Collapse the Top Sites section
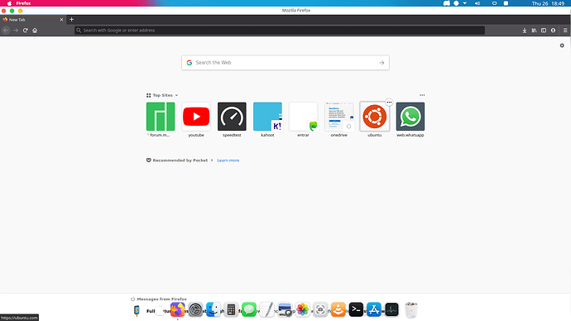The image size is (571, 321). 162,95
